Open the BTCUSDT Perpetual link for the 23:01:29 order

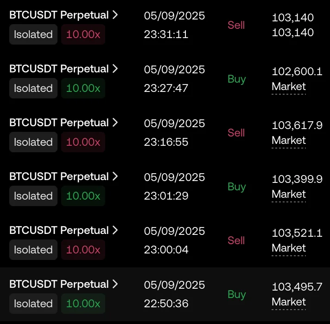59,176
